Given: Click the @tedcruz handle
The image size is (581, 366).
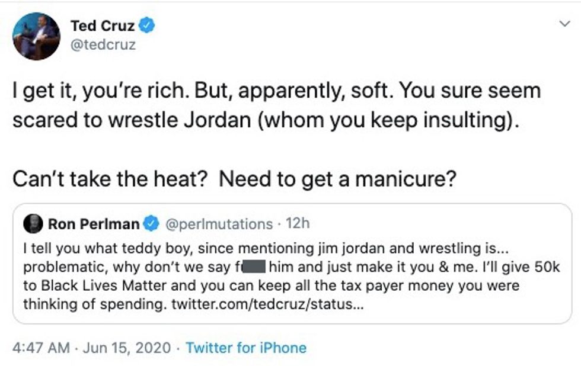Looking at the screenshot, I should 103,44.
